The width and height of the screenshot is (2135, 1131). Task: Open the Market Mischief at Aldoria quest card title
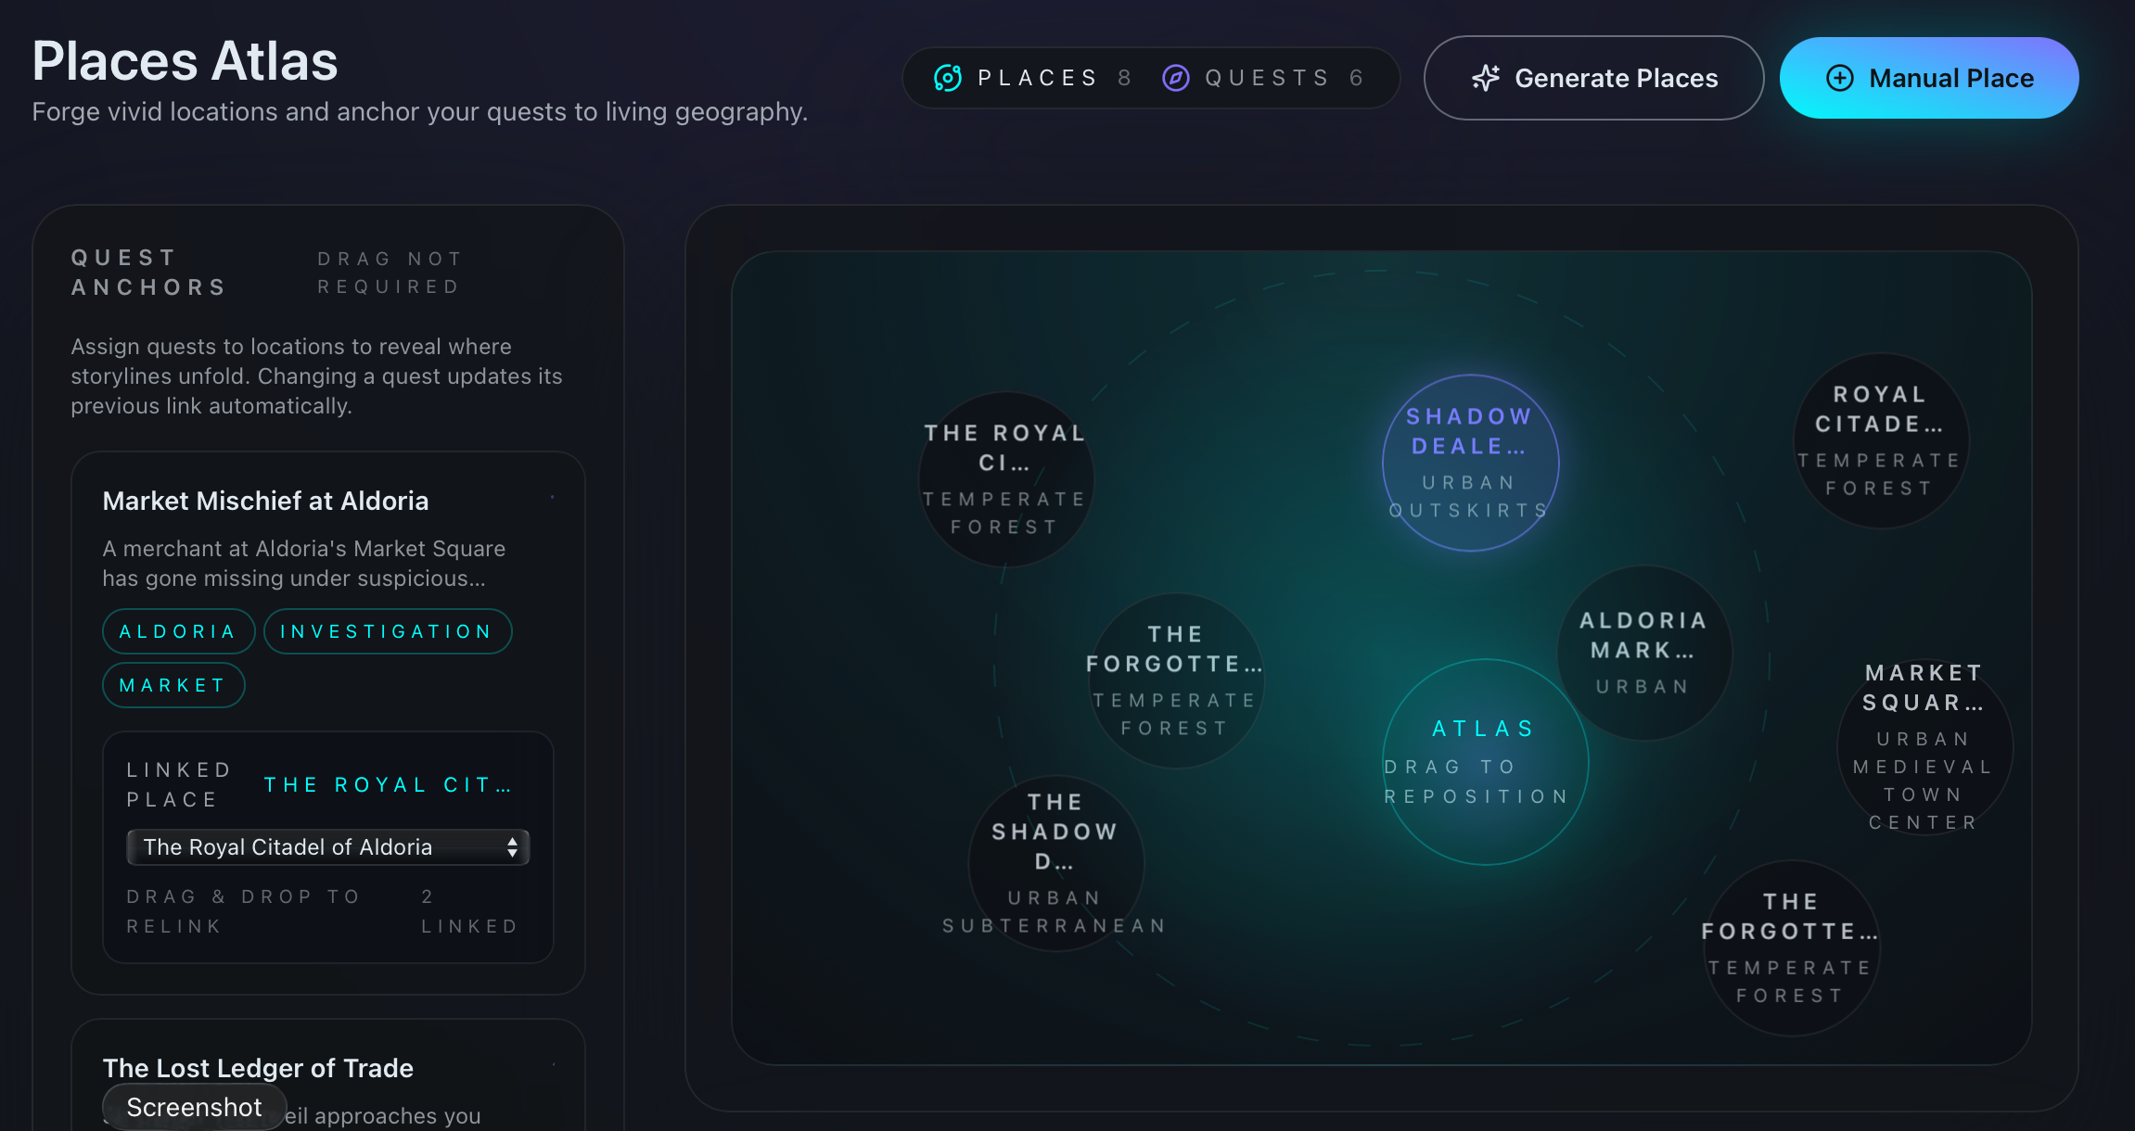(265, 501)
